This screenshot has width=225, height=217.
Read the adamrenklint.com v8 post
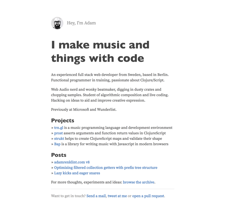(72, 162)
